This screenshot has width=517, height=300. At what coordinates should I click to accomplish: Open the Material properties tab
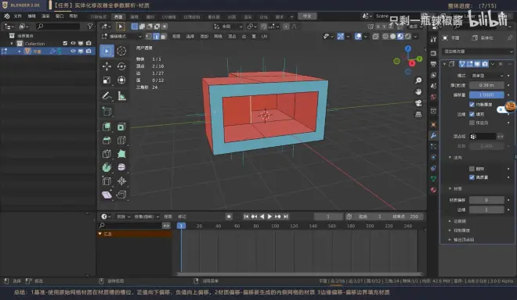433,190
